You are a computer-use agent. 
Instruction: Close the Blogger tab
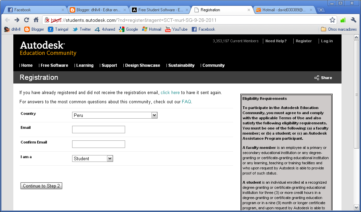click(125, 10)
